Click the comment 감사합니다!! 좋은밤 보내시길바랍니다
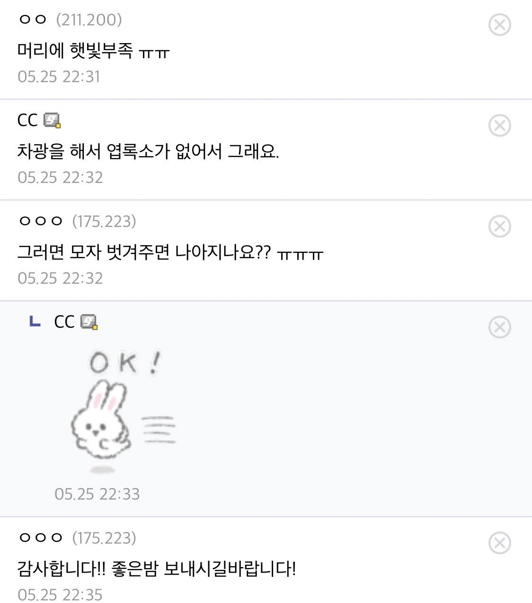The width and height of the screenshot is (532, 603). point(156,568)
